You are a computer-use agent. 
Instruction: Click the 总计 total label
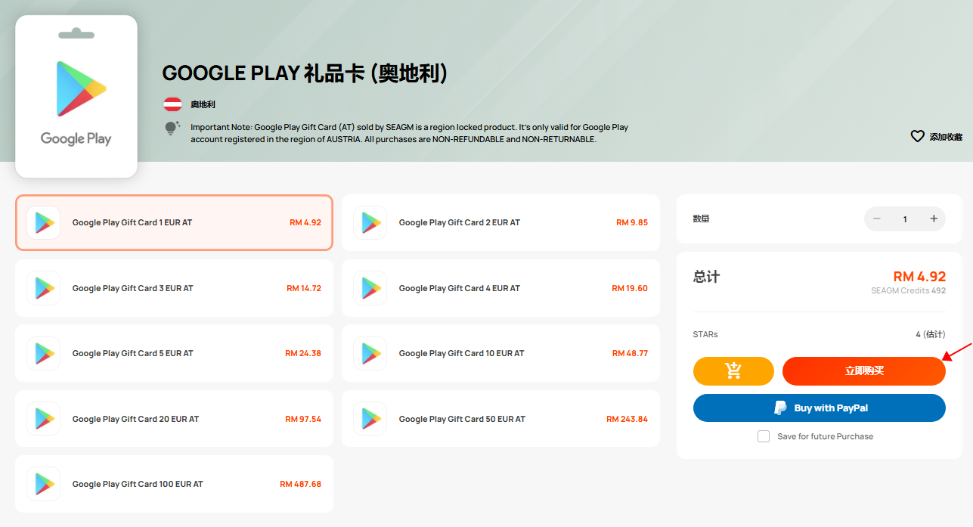[x=706, y=277]
